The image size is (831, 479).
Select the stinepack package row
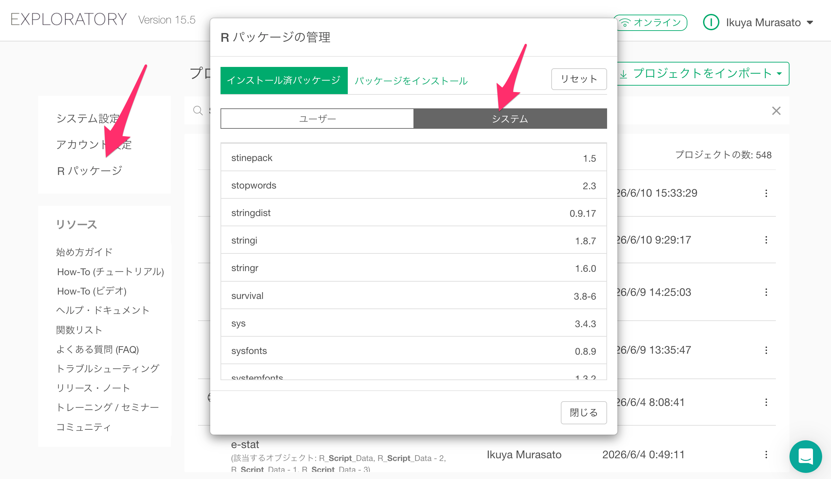tap(413, 157)
